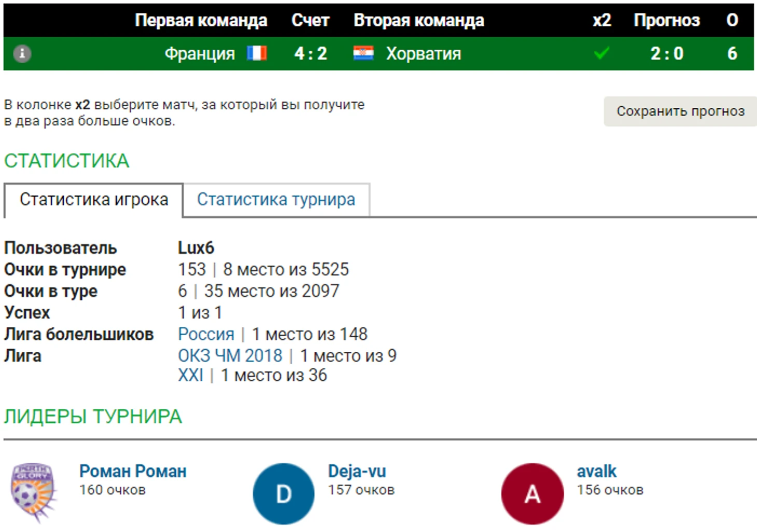Click the Очки в туре label

[x=51, y=291]
